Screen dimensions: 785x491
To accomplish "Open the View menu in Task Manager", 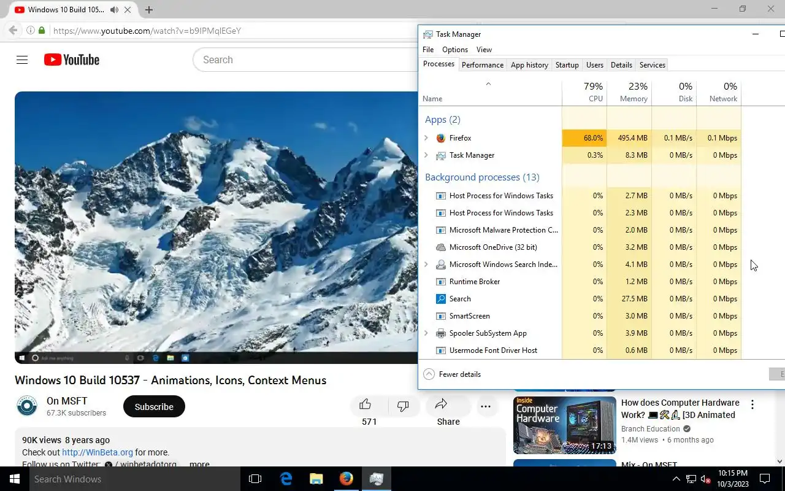I will (x=484, y=50).
